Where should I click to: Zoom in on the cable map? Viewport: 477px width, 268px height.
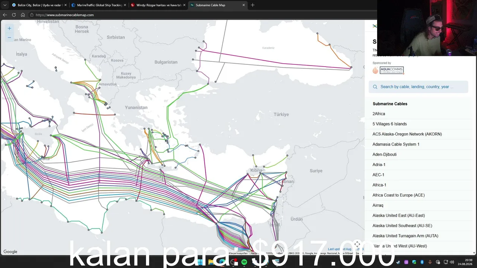[x=9, y=28]
